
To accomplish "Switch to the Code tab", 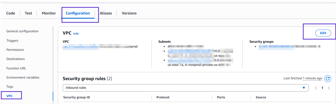I will click(x=10, y=13).
